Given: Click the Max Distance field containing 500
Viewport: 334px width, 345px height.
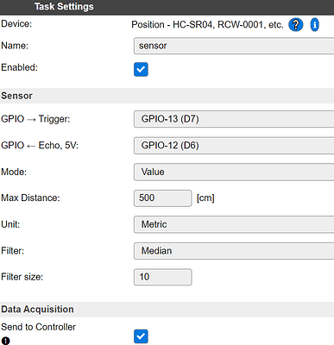Looking at the screenshot, I should [163, 198].
